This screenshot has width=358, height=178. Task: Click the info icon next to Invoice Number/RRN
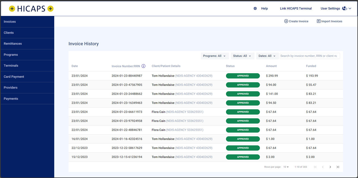pyautogui.click(x=143, y=66)
